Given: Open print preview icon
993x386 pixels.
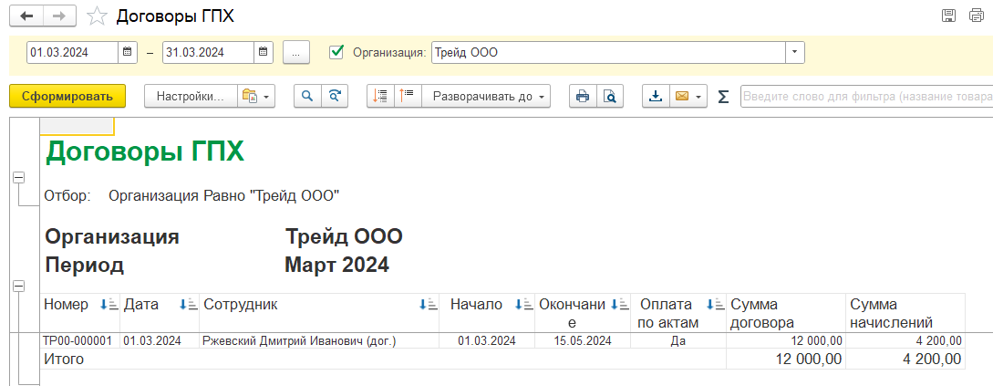Looking at the screenshot, I should (x=609, y=97).
